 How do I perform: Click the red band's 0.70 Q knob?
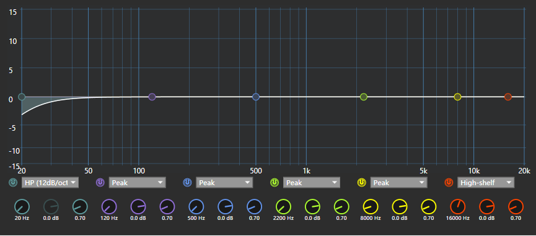tap(516, 207)
